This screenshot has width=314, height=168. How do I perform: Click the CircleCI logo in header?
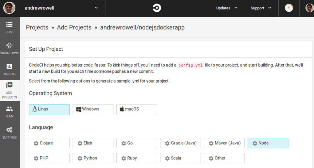pyautogui.click(x=157, y=8)
